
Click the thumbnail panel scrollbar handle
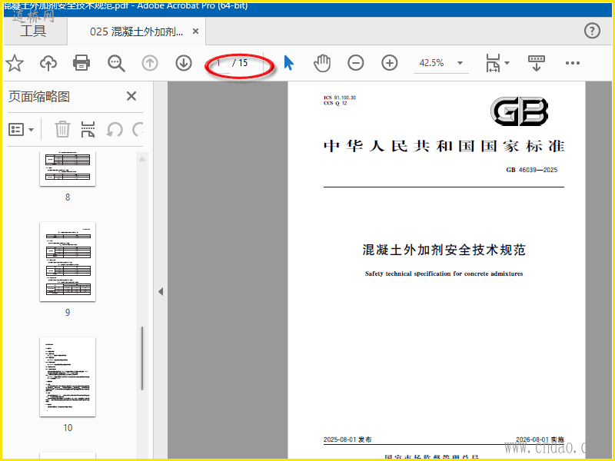click(142, 358)
